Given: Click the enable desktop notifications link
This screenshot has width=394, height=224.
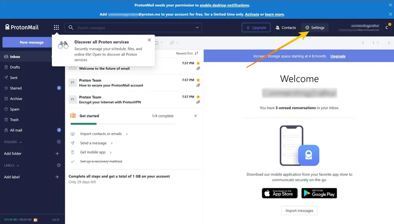Looking at the screenshot, I should point(224,5).
